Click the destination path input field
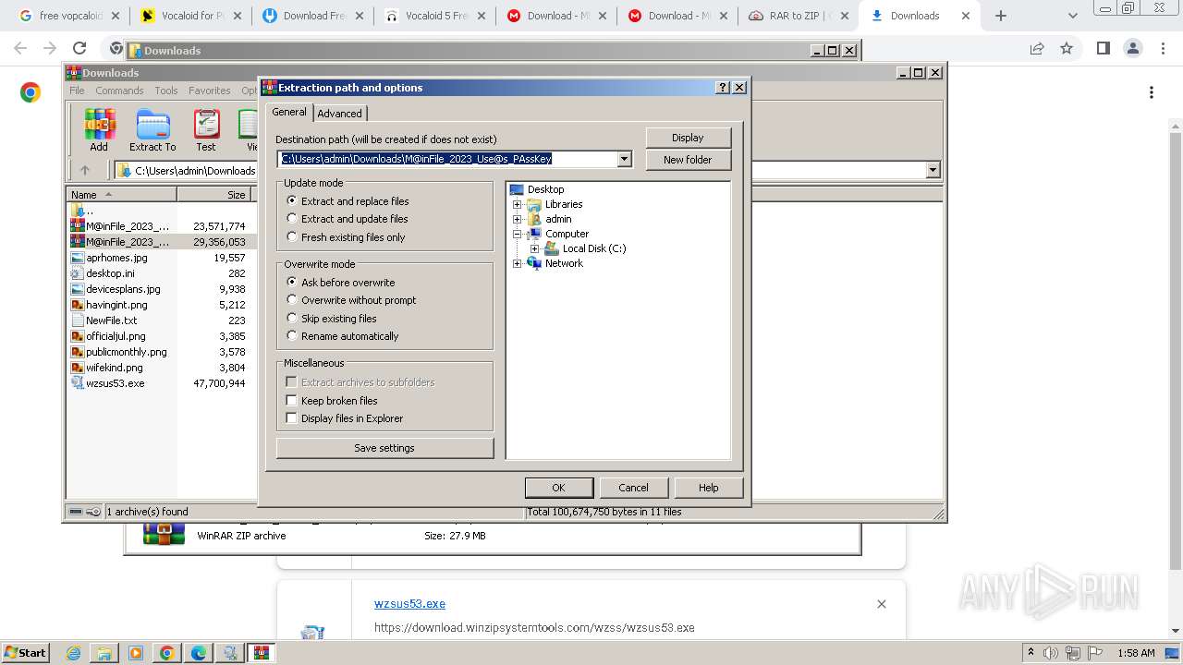The width and height of the screenshot is (1183, 665). (x=447, y=159)
